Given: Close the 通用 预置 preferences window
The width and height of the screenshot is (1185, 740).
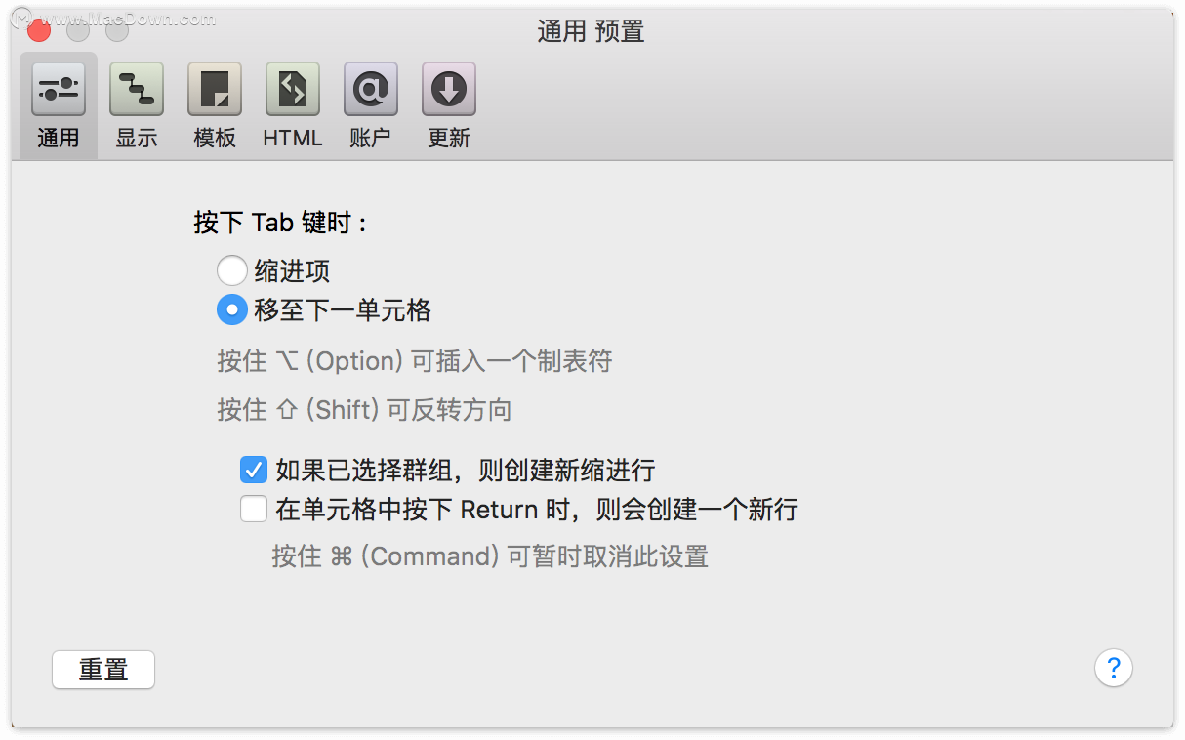Looking at the screenshot, I should (x=39, y=30).
